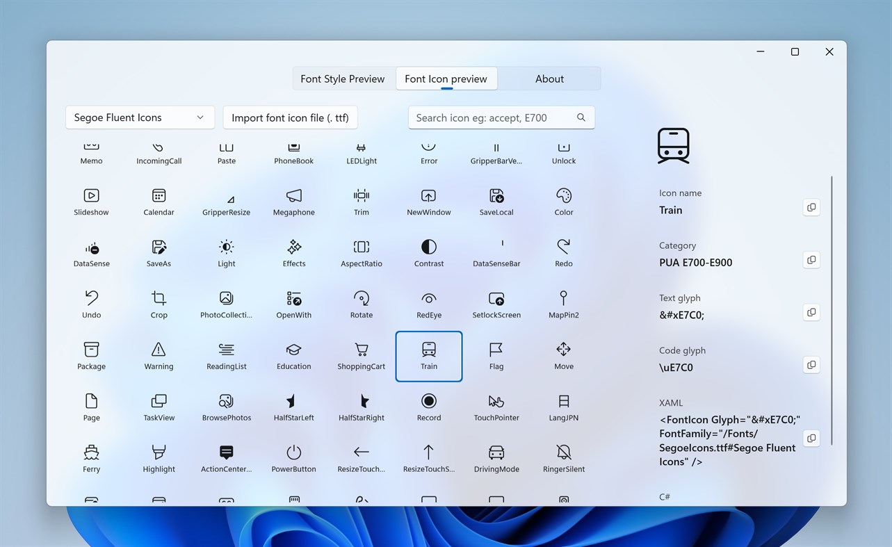The width and height of the screenshot is (892, 547).
Task: Select the PhotoCollection icon
Action: tap(226, 305)
